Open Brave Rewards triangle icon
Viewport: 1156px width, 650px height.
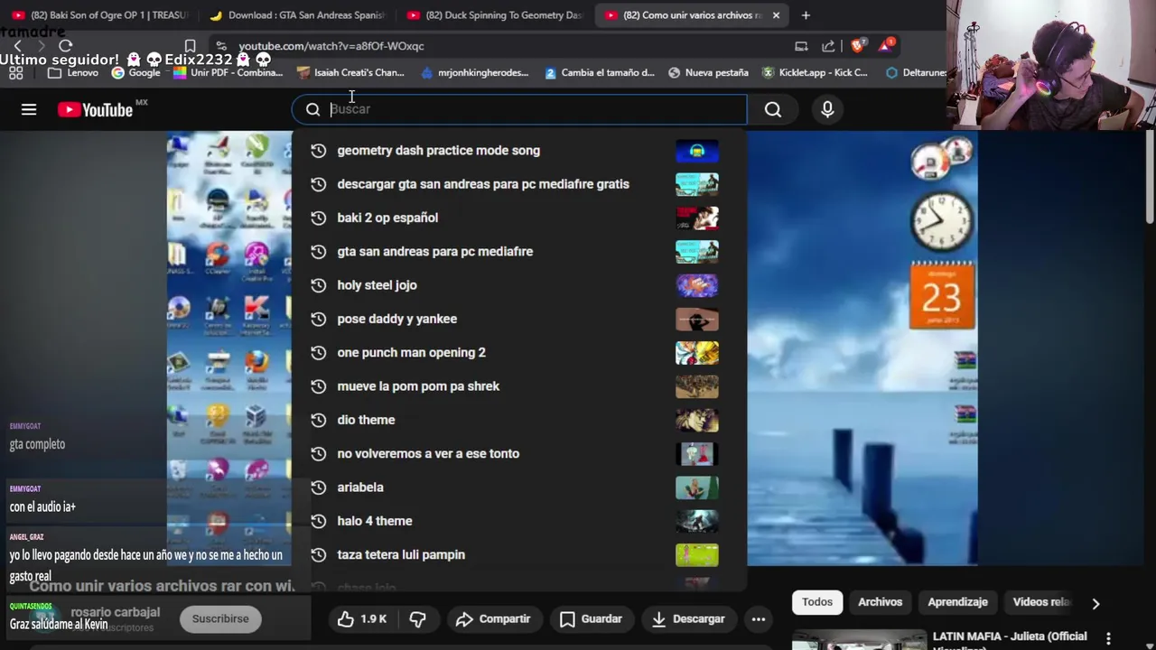(886, 46)
